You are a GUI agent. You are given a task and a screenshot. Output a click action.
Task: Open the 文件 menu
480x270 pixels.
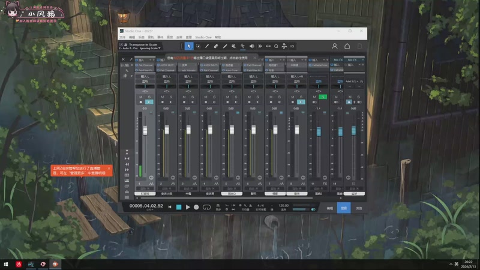pos(122,37)
